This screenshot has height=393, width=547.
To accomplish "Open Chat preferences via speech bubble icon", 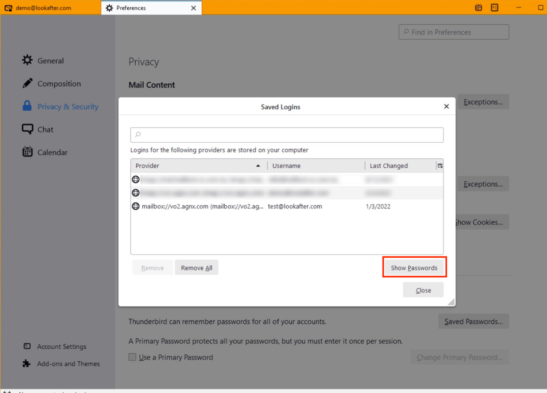I will tap(27, 129).
